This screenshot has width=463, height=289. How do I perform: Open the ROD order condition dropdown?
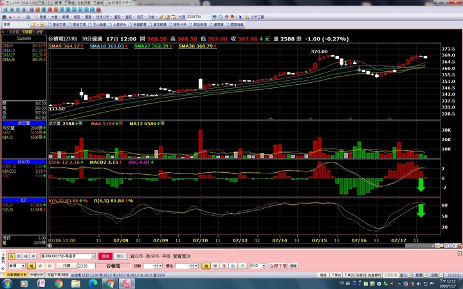[264, 266]
